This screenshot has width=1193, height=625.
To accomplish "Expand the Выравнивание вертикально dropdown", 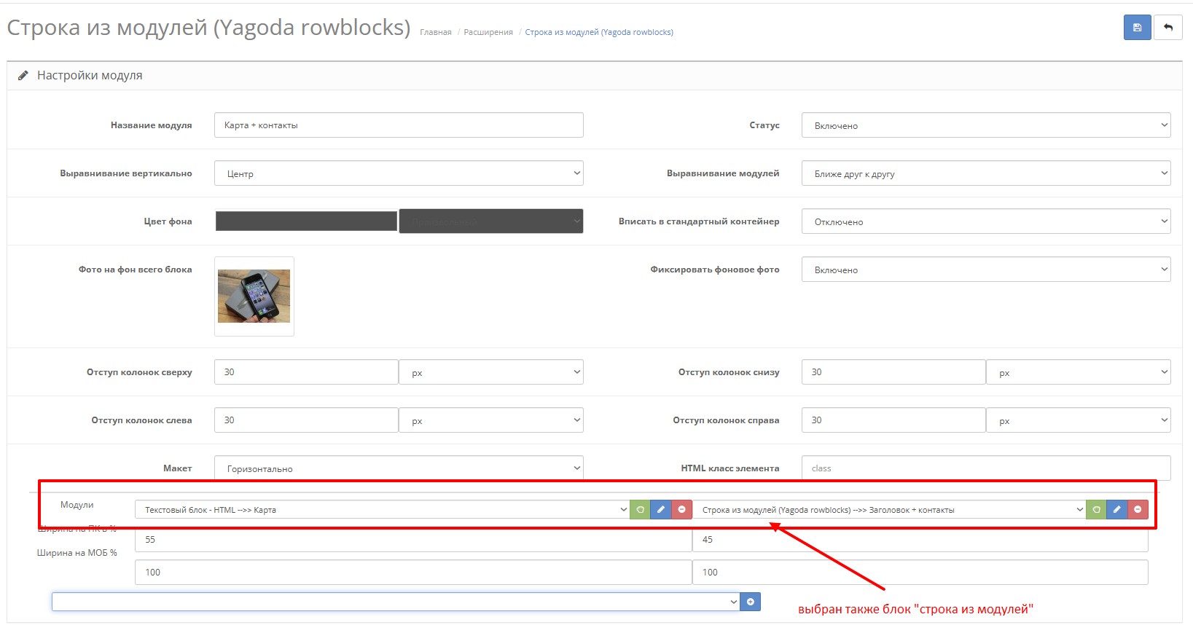I will pos(399,173).
